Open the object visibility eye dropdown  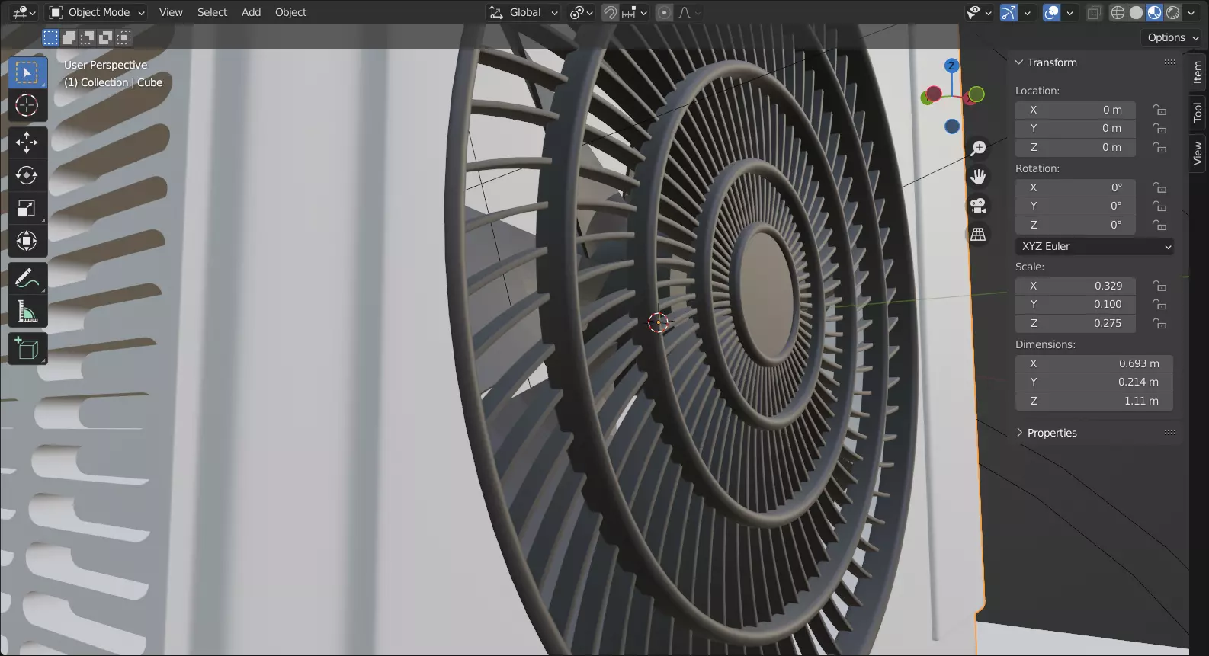[979, 12]
